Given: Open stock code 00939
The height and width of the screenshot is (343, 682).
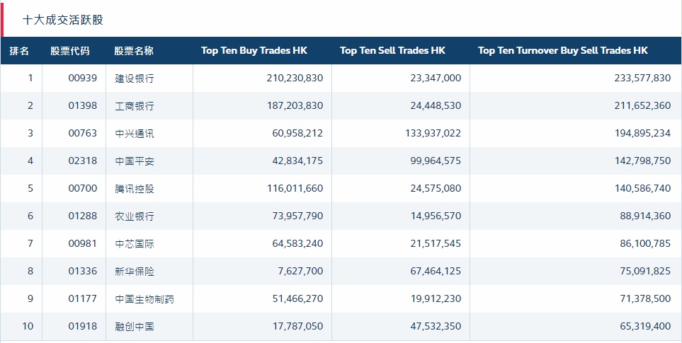Looking at the screenshot, I should coord(82,79).
